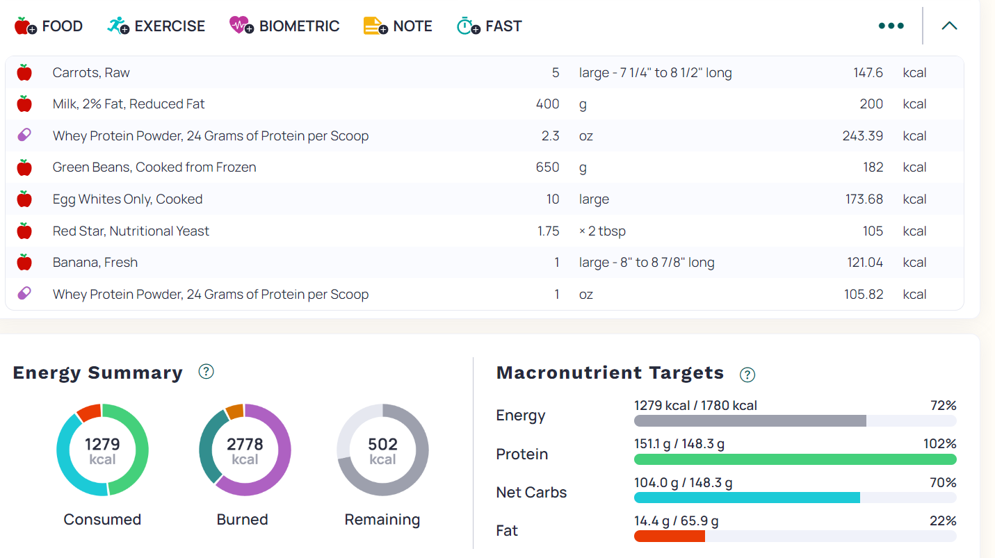Open Energy Summary help question mark
The height and width of the screenshot is (558, 995).
click(x=206, y=372)
